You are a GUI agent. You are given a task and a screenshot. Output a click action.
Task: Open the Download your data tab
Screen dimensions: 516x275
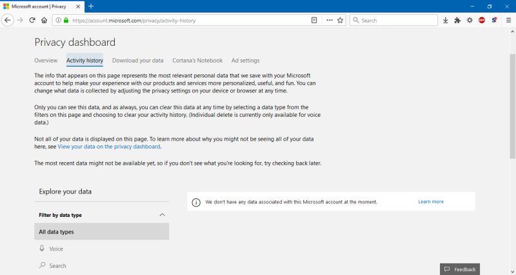(x=137, y=61)
